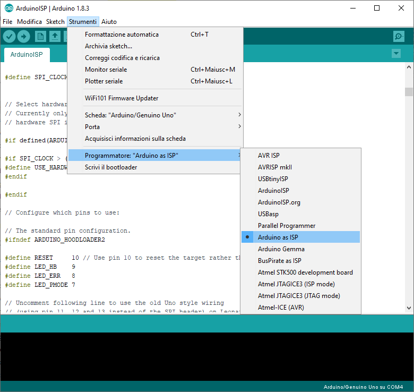This screenshot has width=414, height=392.
Task: Click the editor scrollbar up arrow
Action: [x=409, y=67]
